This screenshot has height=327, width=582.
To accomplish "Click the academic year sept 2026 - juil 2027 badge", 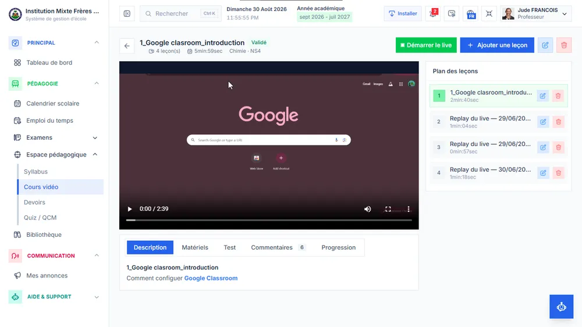I will [324, 17].
